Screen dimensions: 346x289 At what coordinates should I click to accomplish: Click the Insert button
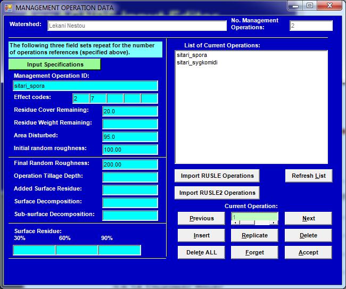coord(201,235)
